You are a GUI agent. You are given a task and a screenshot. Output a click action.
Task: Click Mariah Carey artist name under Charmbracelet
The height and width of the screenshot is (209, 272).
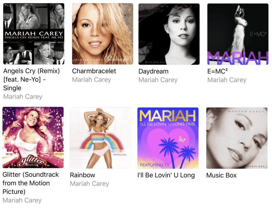(92, 80)
